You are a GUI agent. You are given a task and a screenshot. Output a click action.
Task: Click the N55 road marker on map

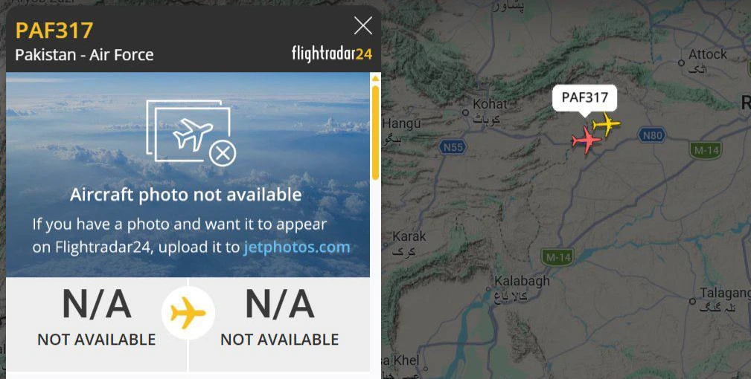click(x=453, y=146)
